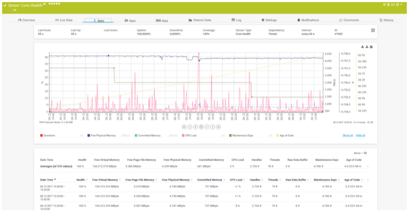The image size is (410, 213).
Task: Jump graph to the latest data button
Action: tap(218, 127)
